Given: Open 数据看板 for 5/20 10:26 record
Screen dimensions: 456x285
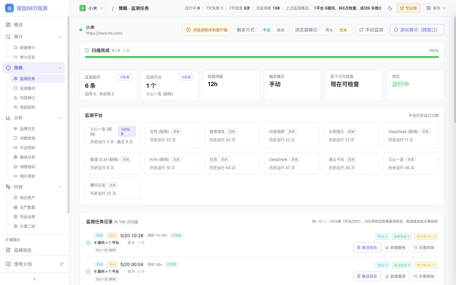Looking at the screenshot, I should (x=396, y=247).
